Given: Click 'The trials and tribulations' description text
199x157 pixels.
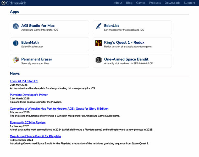Looking at the screenshot, I should 65,116.
